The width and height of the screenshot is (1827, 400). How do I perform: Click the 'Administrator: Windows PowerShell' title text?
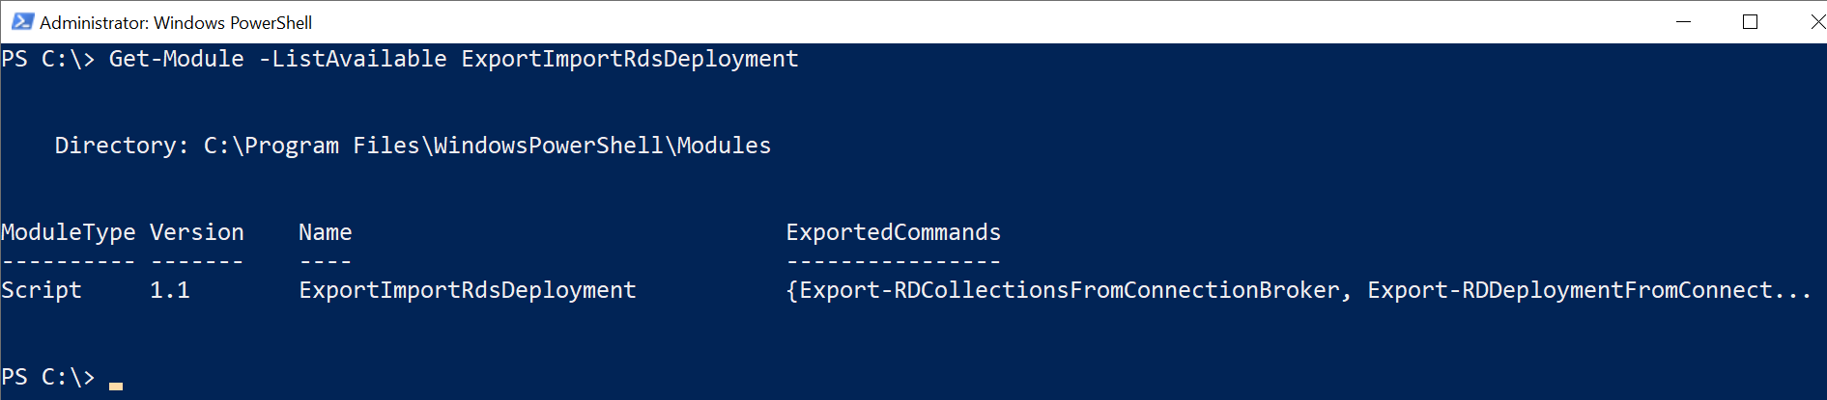(176, 22)
